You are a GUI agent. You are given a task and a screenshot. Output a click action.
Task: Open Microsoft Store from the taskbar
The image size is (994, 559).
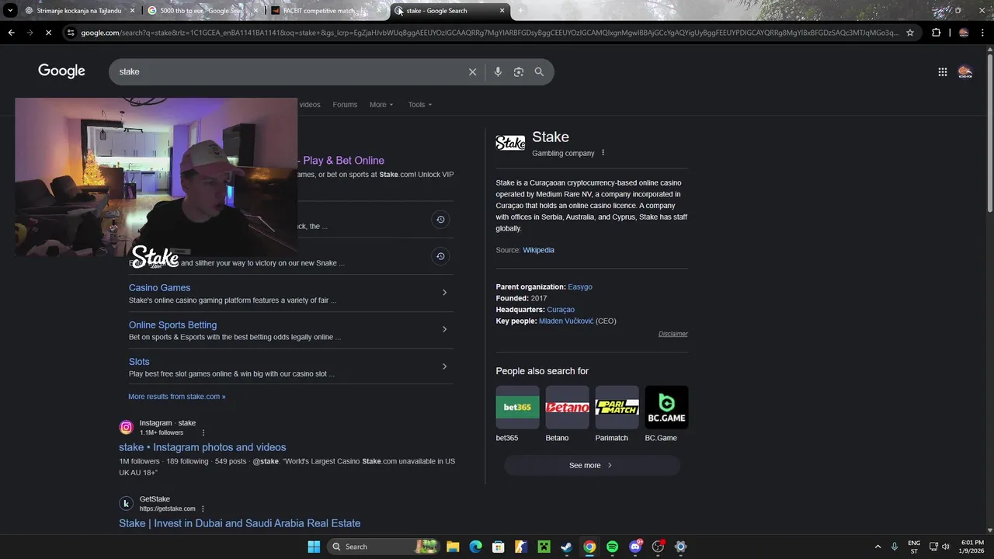(x=499, y=547)
